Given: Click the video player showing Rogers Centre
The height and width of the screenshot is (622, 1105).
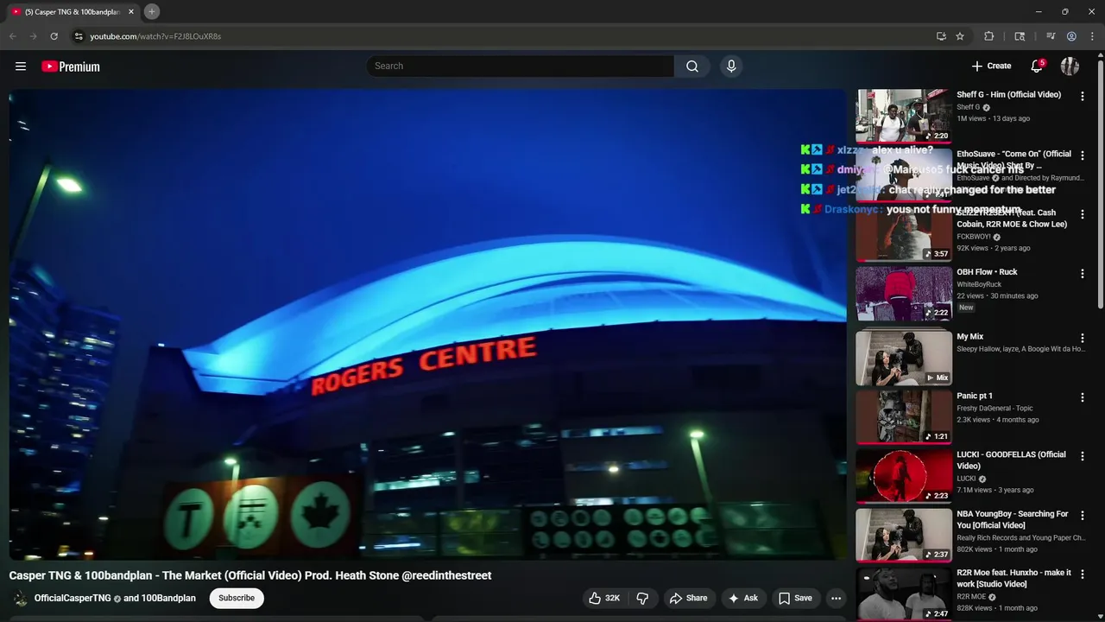Looking at the screenshot, I should click(427, 324).
